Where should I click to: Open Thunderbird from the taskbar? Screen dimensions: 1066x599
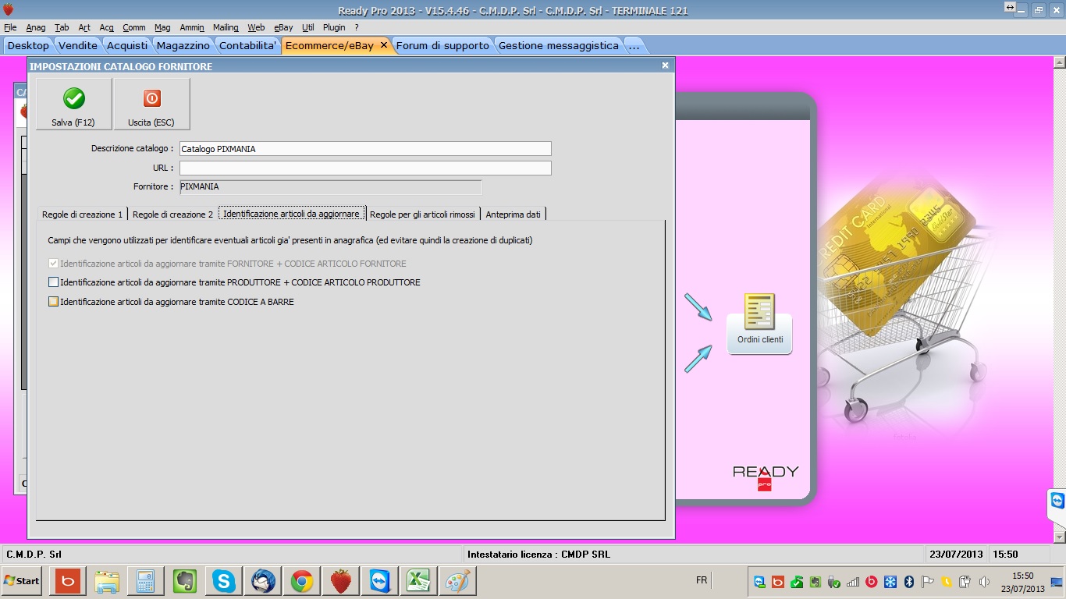263,581
